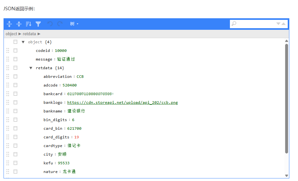Click drag handle of codeid row
Screen dimensions: 298x181
(8, 51)
